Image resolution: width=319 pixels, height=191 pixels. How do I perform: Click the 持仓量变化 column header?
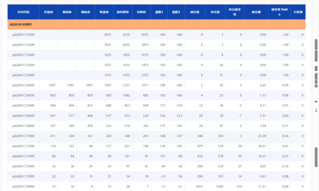tap(235, 12)
